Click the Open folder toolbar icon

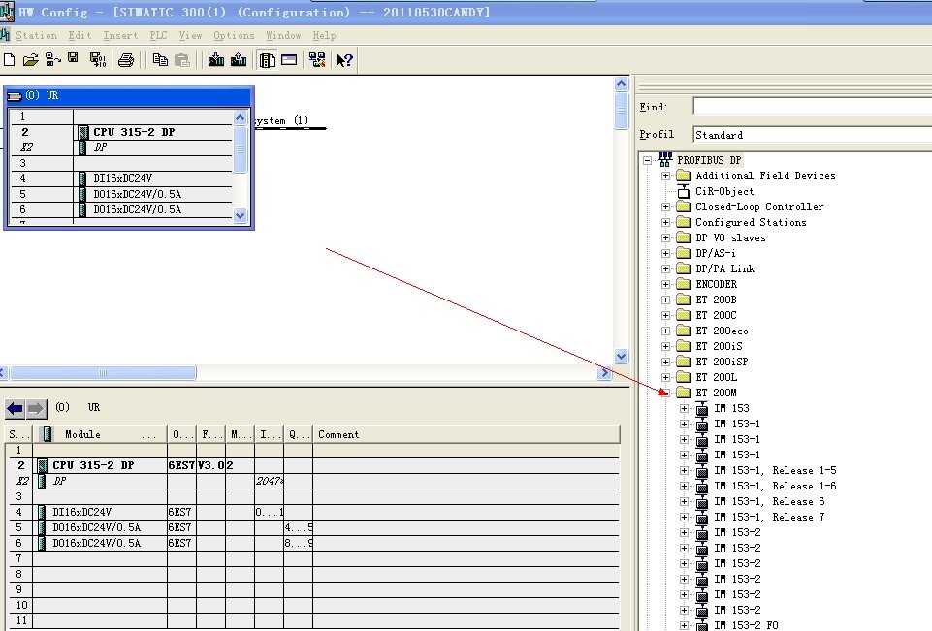30,60
